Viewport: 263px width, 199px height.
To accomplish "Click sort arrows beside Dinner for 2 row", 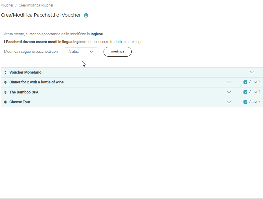I will tap(5, 82).
